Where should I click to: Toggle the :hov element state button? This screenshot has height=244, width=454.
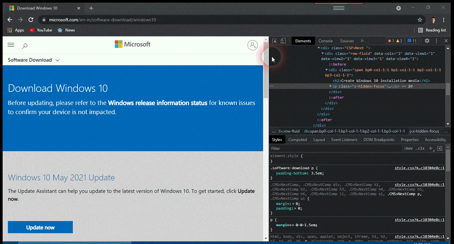coord(408,148)
